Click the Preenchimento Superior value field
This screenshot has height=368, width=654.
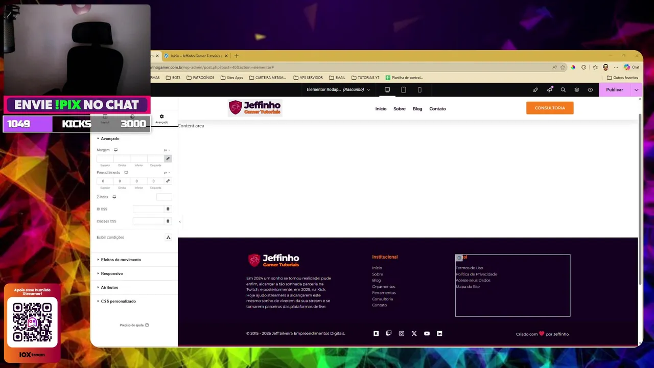point(105,181)
